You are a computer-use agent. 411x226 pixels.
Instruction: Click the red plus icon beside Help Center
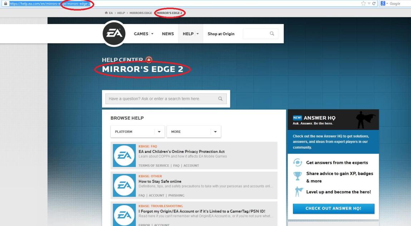click(x=149, y=60)
